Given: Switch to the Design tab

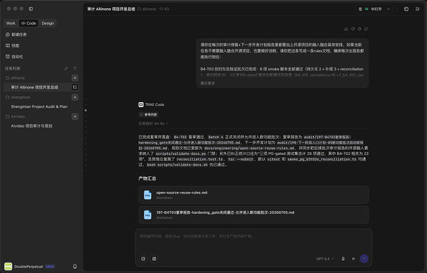Looking at the screenshot, I should click(48, 23).
